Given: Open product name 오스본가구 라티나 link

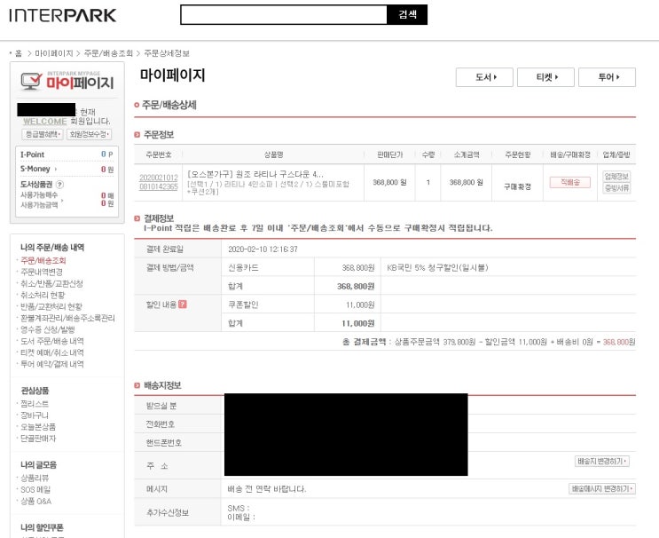Looking at the screenshot, I should pos(255,174).
